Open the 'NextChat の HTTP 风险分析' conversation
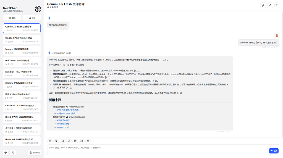The image size is (283, 158). (x=22, y=141)
